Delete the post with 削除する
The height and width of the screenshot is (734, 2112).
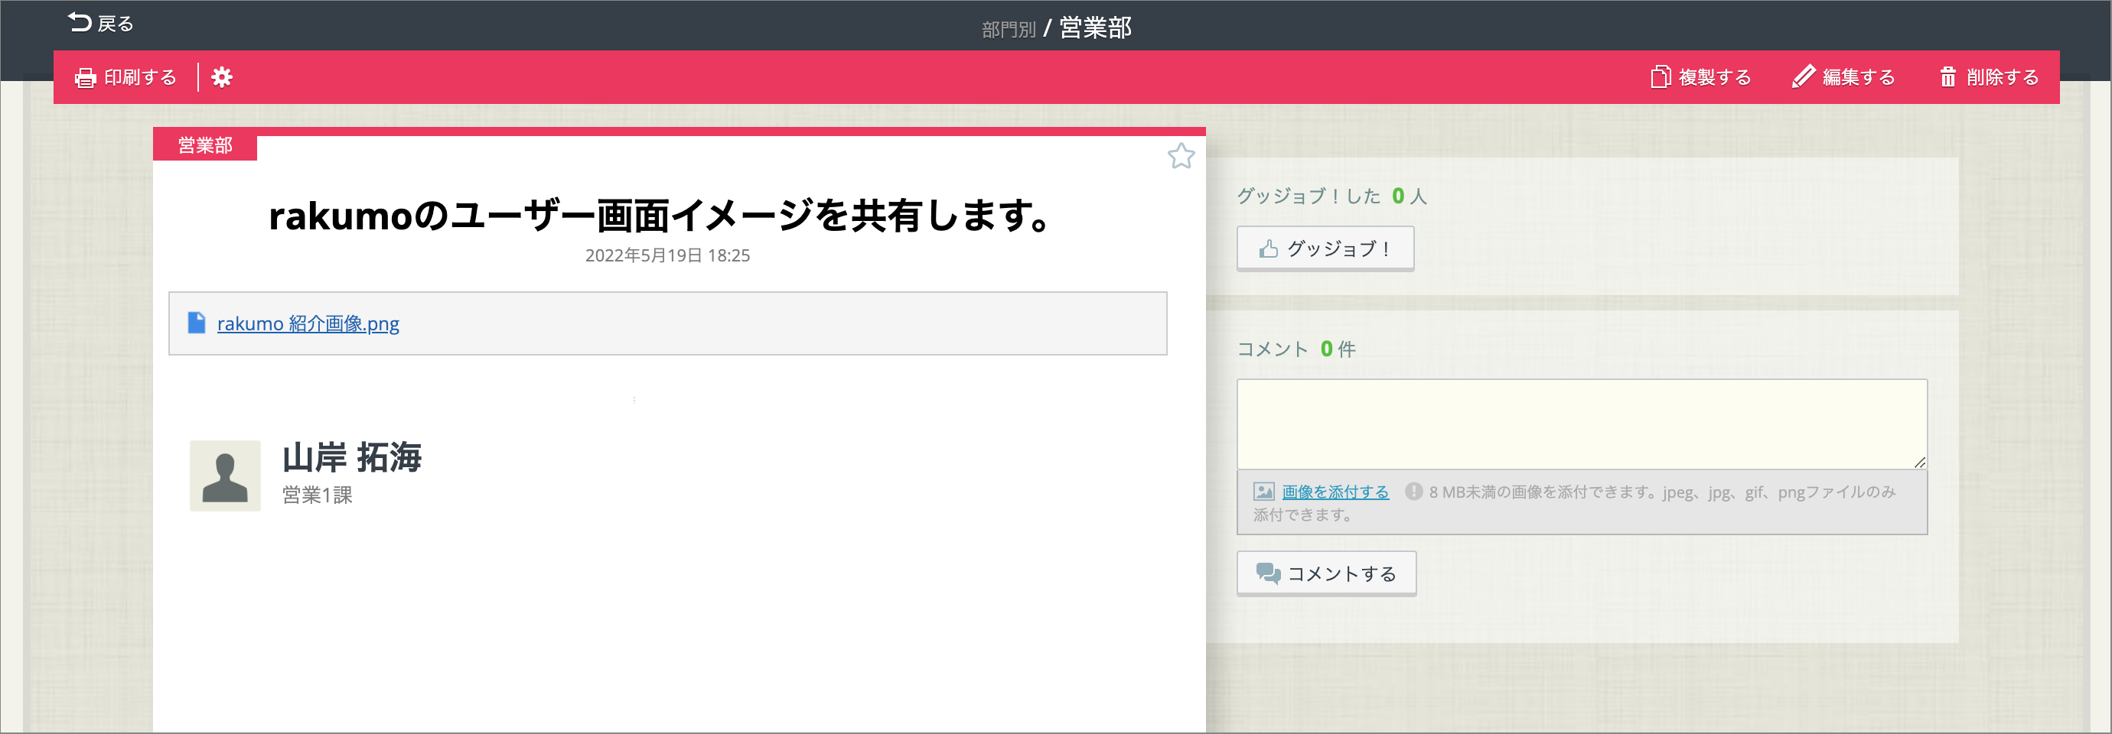click(1988, 77)
